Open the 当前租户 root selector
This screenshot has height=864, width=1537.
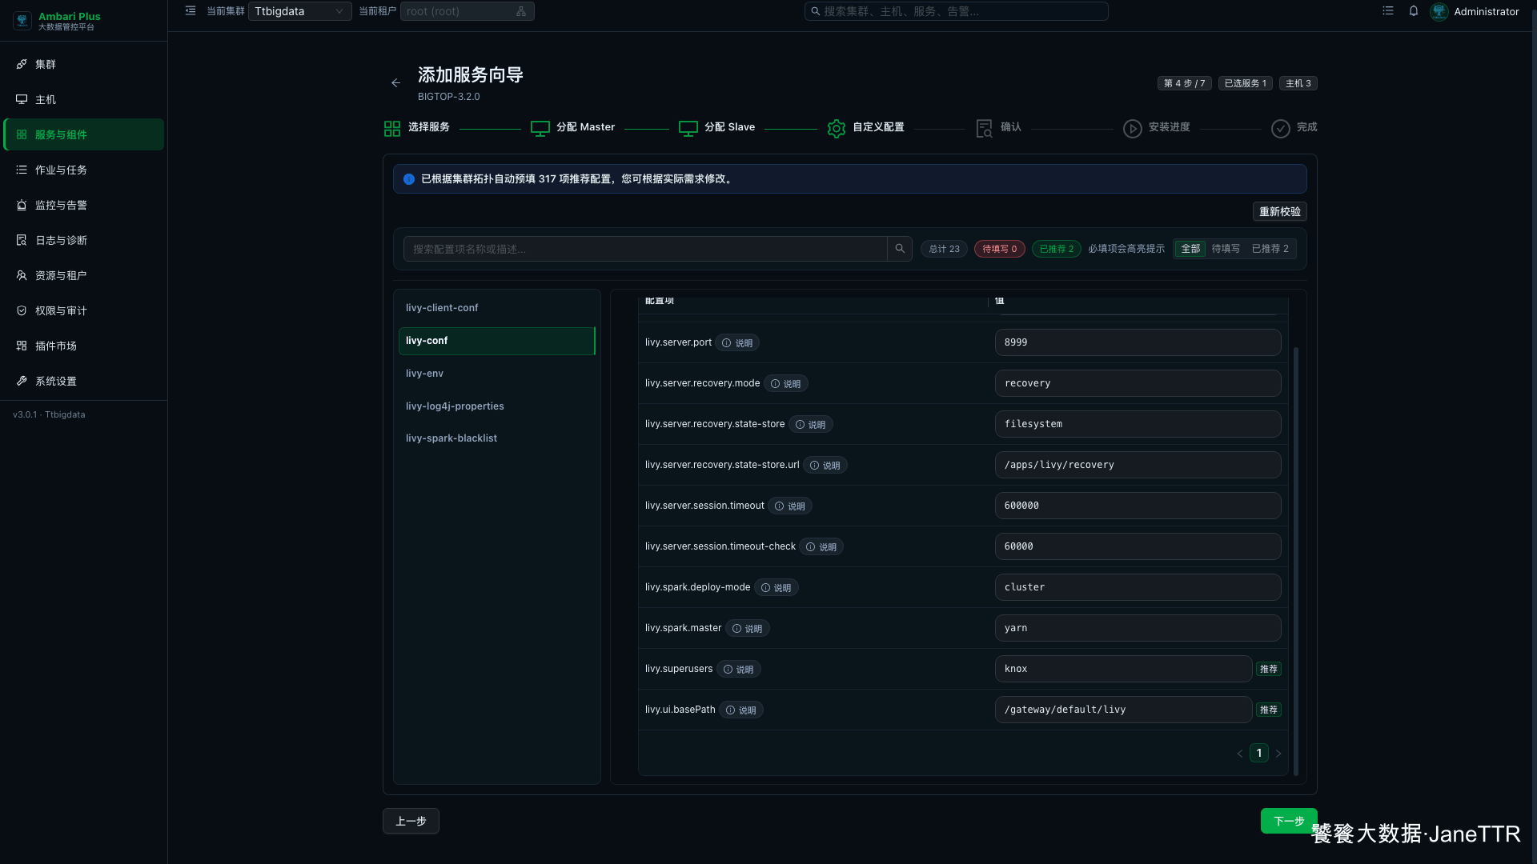467,11
